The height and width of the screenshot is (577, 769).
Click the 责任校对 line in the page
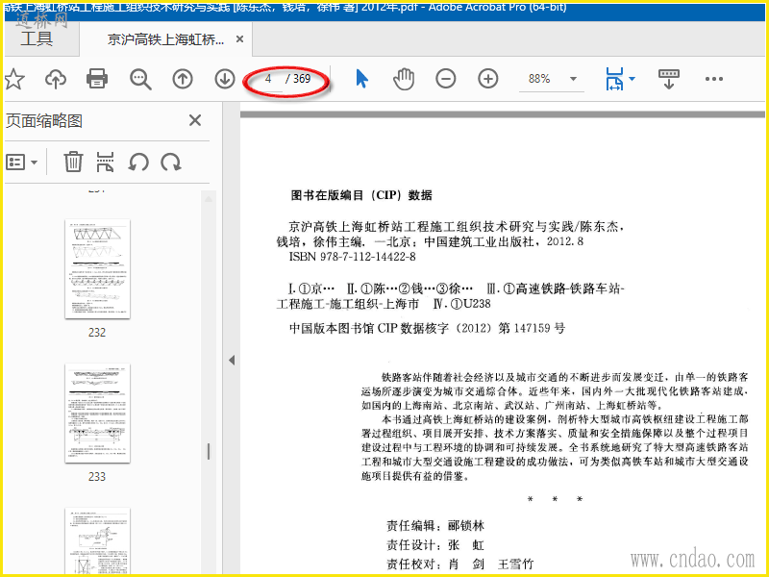pyautogui.click(x=460, y=564)
